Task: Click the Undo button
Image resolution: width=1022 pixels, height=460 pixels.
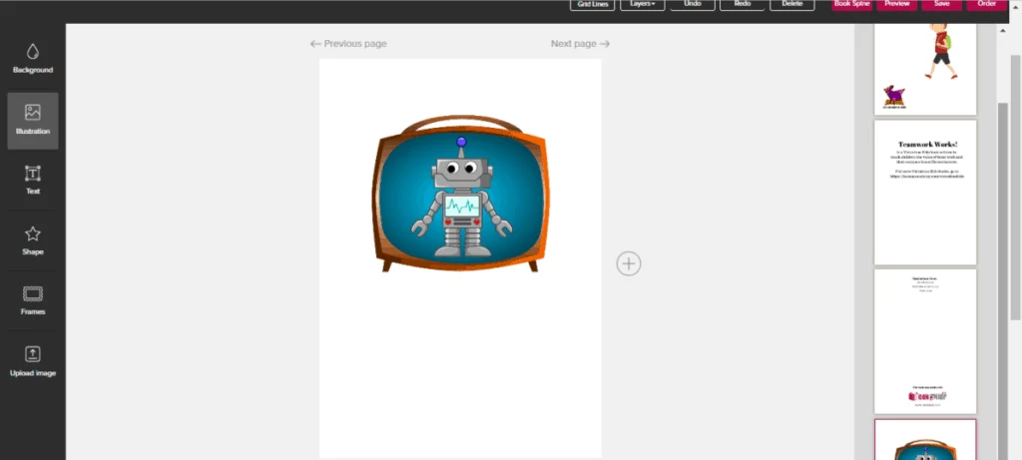Action: click(693, 5)
